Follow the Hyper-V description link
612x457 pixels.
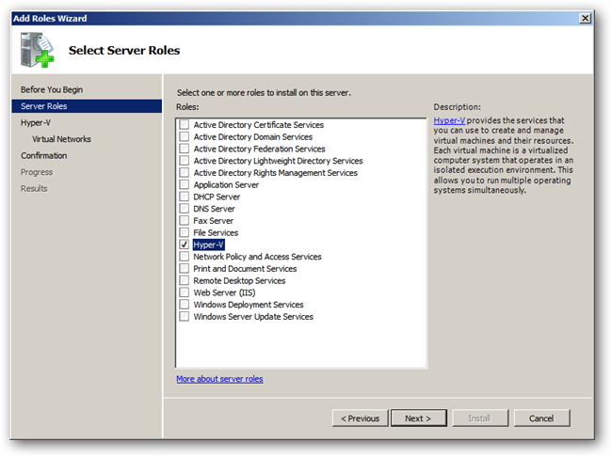click(449, 120)
